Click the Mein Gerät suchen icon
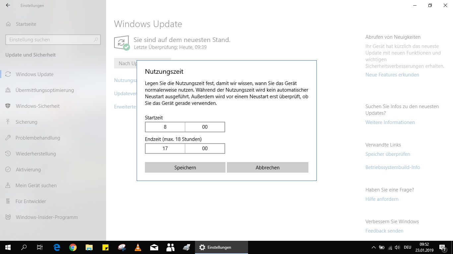453x254 pixels. point(8,186)
